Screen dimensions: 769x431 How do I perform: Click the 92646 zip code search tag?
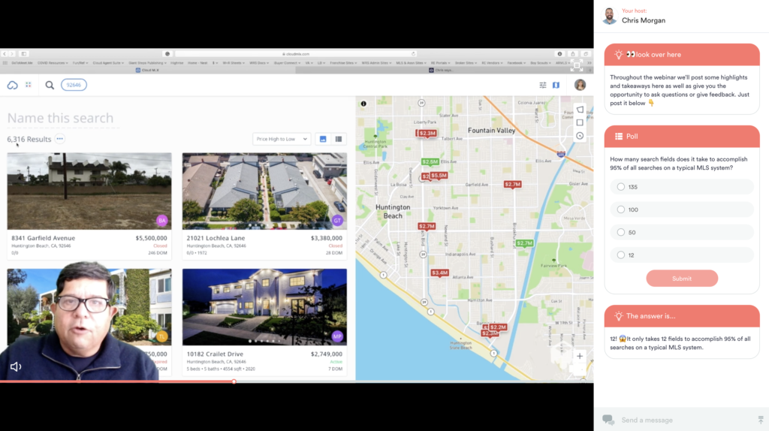pos(74,85)
